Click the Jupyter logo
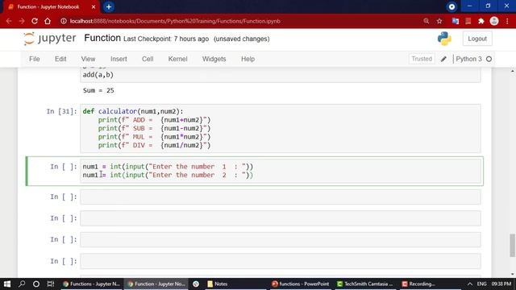This screenshot has width=516, height=290. point(50,39)
